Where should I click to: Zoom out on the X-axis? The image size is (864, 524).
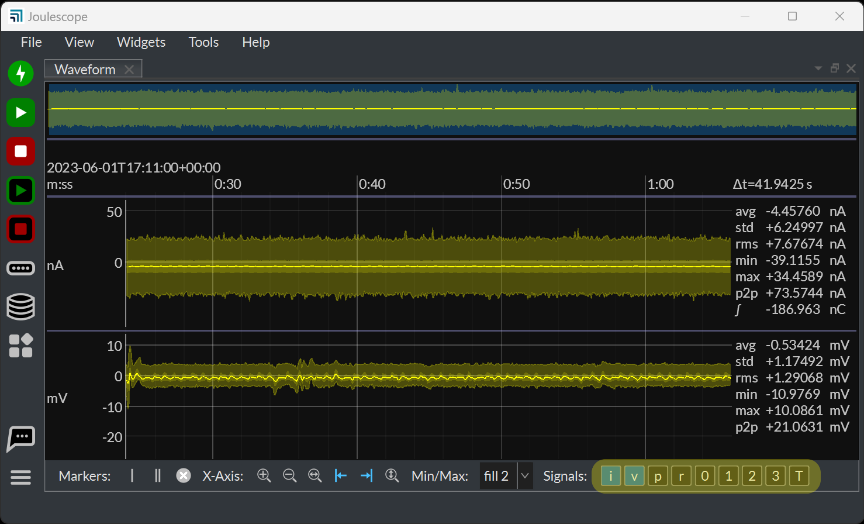289,476
